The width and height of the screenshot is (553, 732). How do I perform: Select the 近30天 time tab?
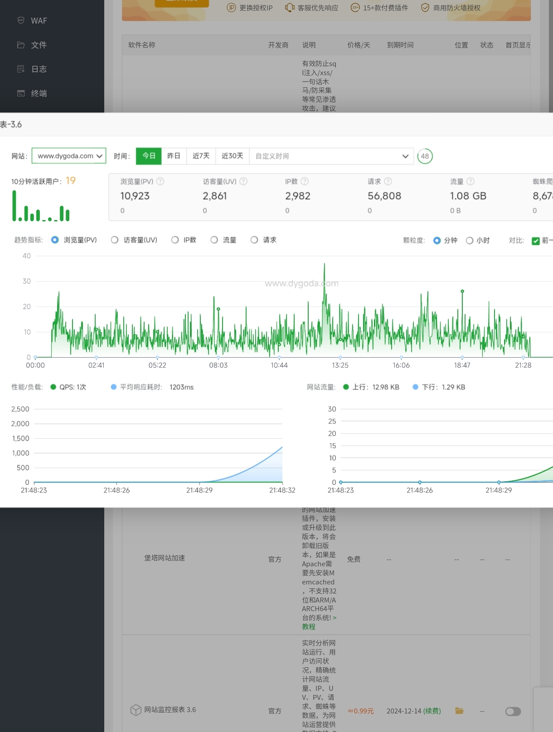232,156
